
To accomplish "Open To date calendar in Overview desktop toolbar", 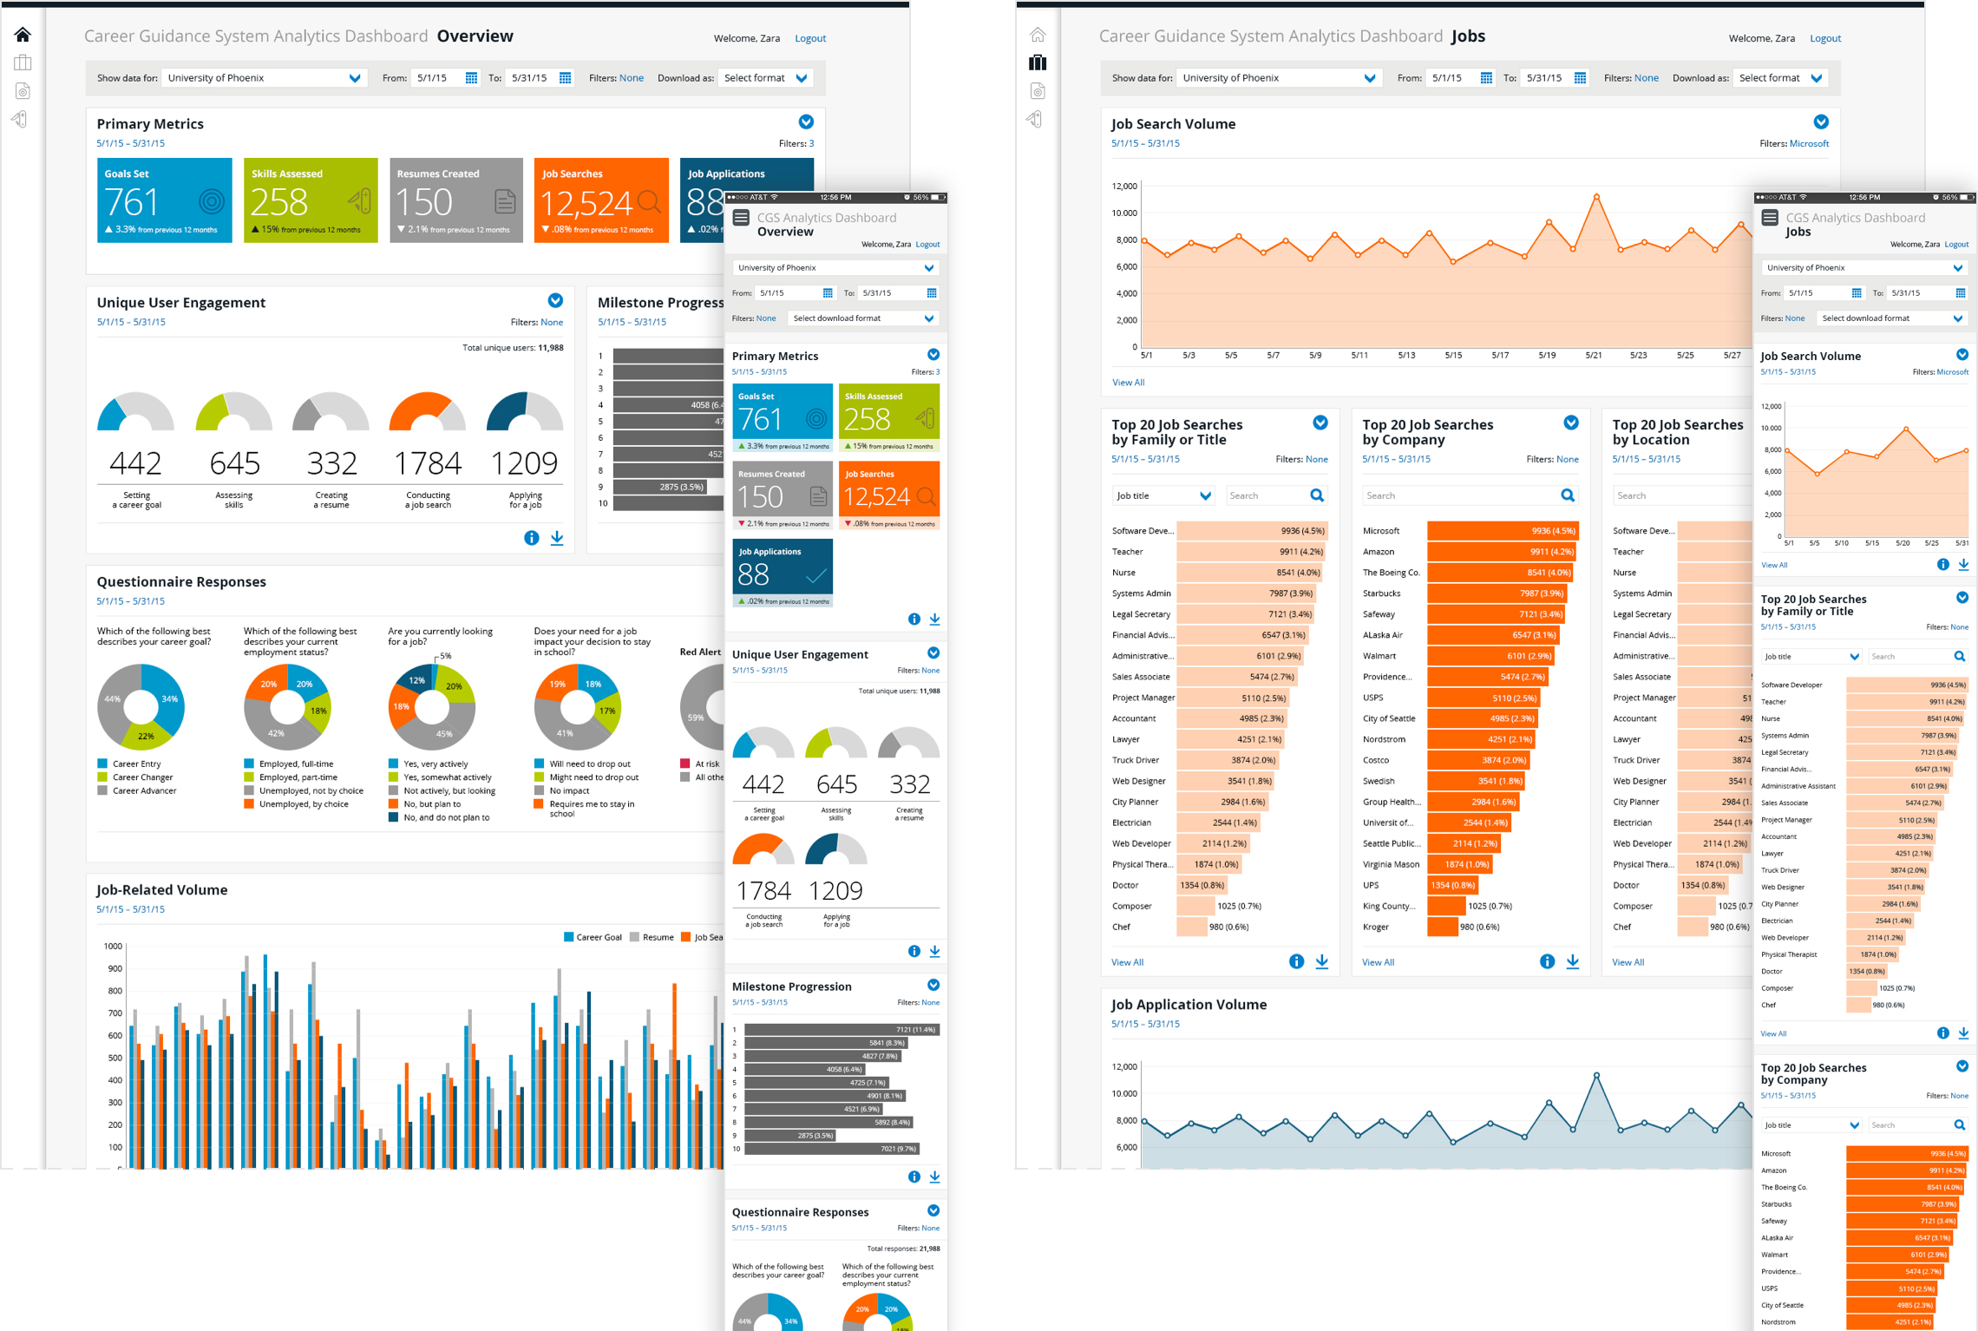I will pos(565,78).
